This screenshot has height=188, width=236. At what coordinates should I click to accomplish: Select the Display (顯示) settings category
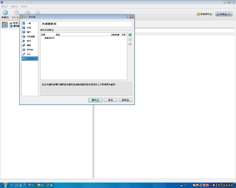tap(30, 32)
